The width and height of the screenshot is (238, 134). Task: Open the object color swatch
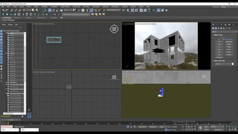pyautogui.click(x=232, y=64)
